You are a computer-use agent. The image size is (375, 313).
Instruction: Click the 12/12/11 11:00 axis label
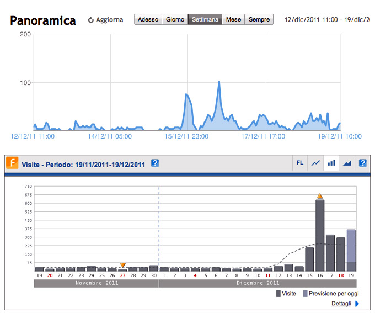click(x=33, y=136)
